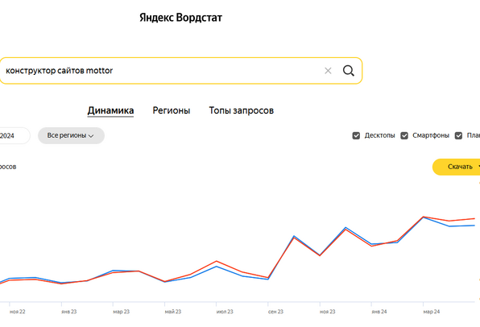Select the мар 23 axis label
The height and width of the screenshot is (327, 480).
(x=122, y=312)
